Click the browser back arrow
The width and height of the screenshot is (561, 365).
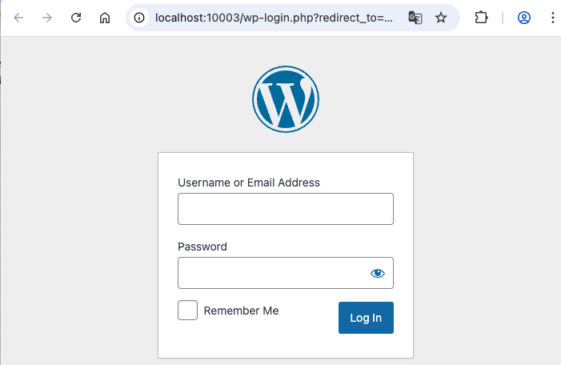(x=18, y=18)
